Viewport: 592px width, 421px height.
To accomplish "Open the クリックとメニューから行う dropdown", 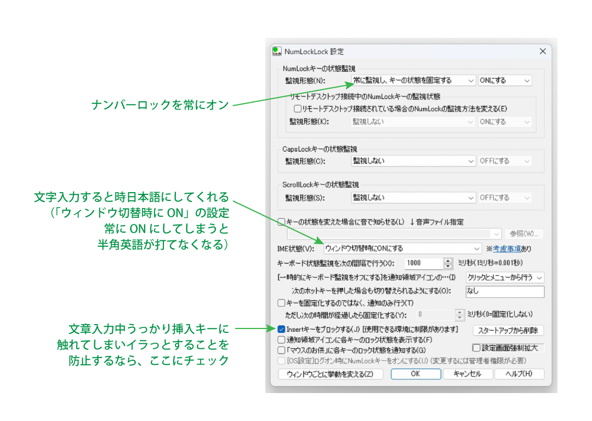I will tap(505, 278).
